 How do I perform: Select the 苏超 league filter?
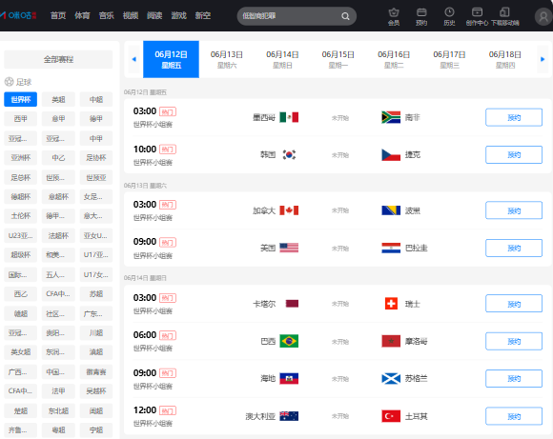[96, 293]
